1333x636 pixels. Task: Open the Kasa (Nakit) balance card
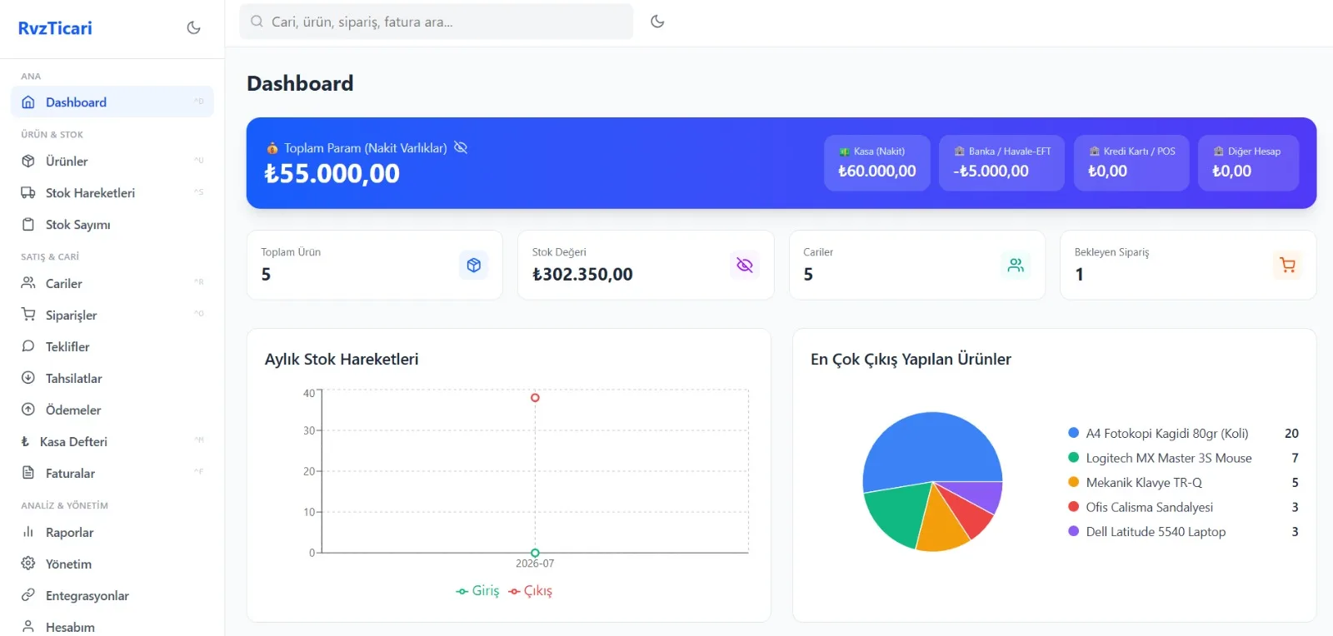point(877,162)
